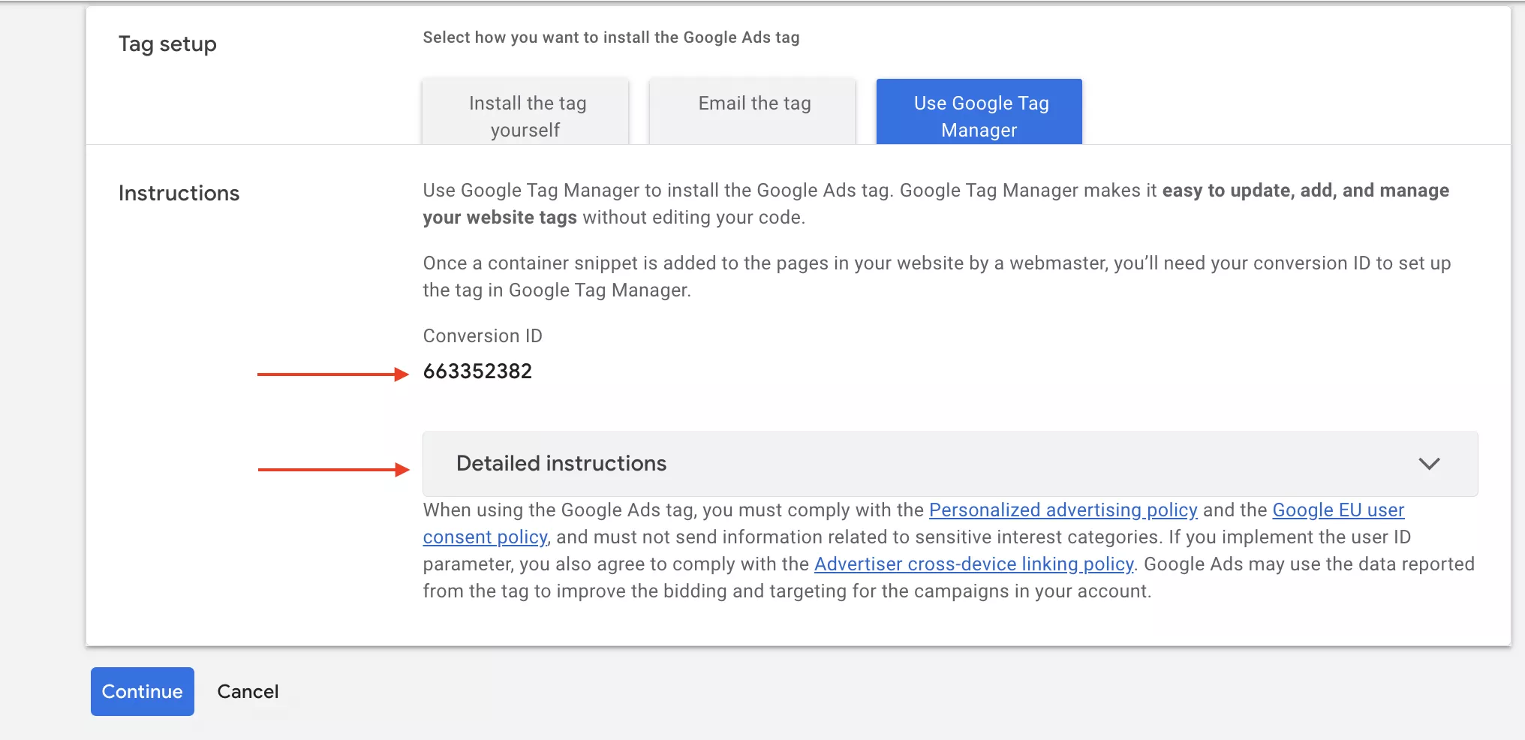Viewport: 1525px width, 740px height.
Task: Click the 'Select how you want to install' text
Action: click(x=611, y=38)
